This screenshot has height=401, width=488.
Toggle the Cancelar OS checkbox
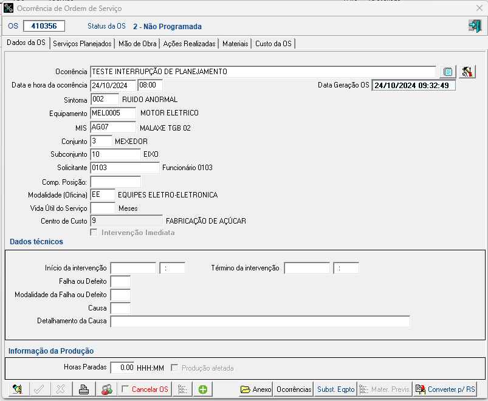pyautogui.click(x=125, y=389)
